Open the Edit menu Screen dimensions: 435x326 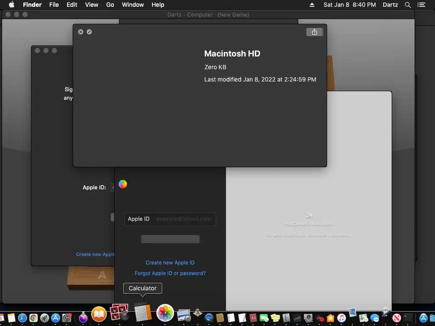[72, 5]
